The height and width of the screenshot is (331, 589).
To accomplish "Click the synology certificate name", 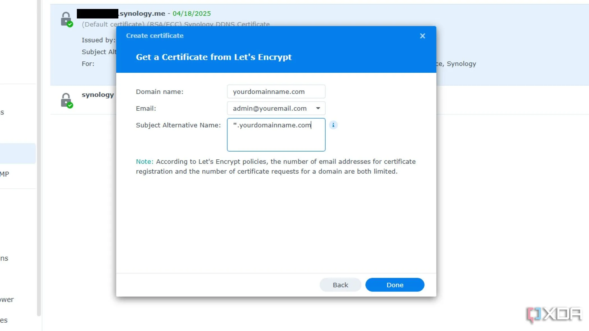I will (98, 95).
